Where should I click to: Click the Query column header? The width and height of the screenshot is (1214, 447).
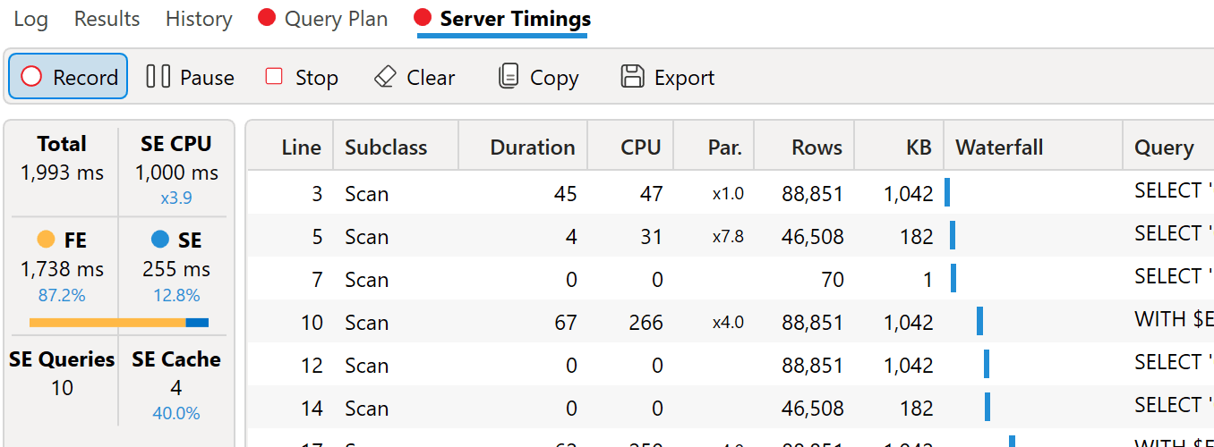point(1168,148)
